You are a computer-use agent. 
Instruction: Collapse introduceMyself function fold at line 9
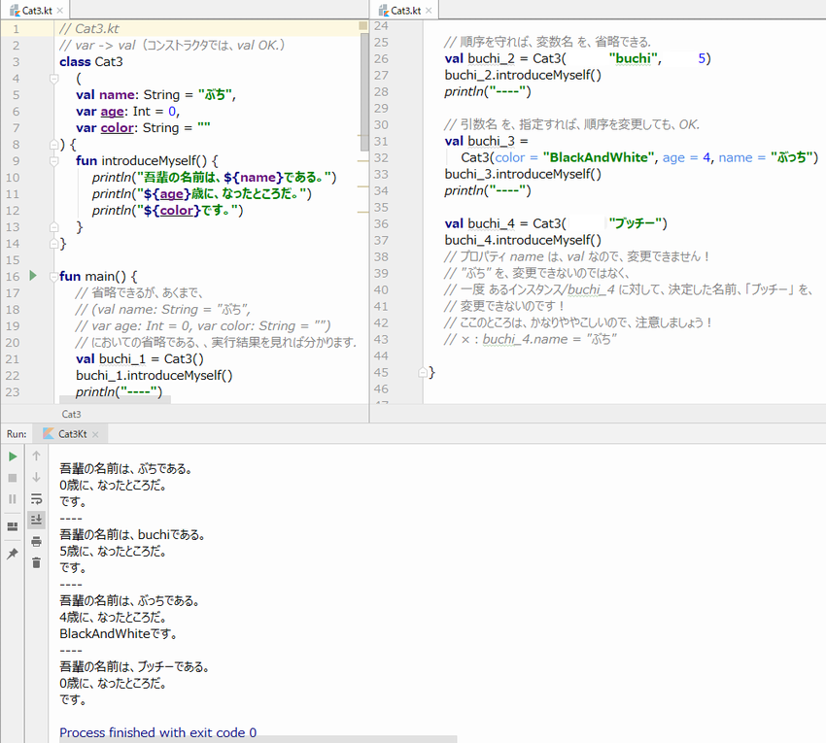53,160
